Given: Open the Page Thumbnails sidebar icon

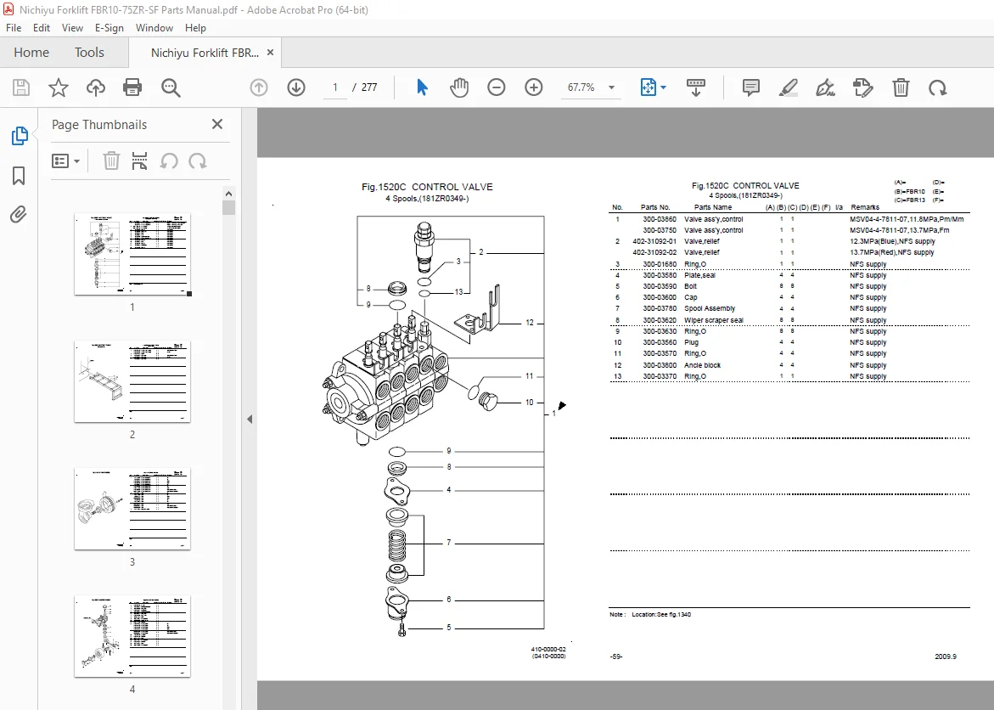Looking at the screenshot, I should [x=19, y=135].
